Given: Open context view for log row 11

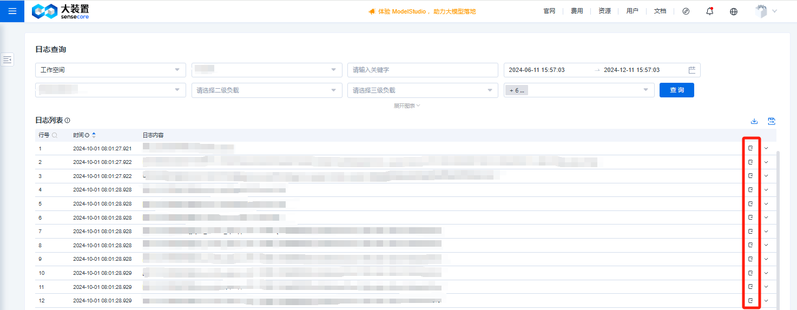Looking at the screenshot, I should pyautogui.click(x=750, y=287).
